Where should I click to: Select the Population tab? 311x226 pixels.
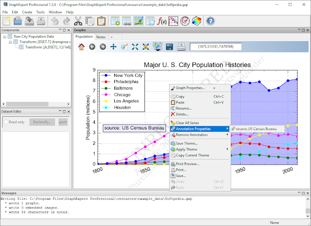(84, 36)
